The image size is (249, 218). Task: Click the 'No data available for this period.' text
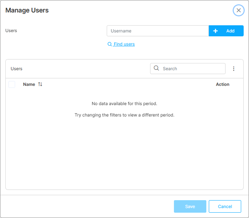tap(124, 104)
